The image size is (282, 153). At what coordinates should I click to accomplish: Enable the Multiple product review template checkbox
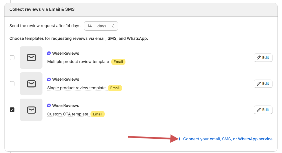[x=12, y=58]
